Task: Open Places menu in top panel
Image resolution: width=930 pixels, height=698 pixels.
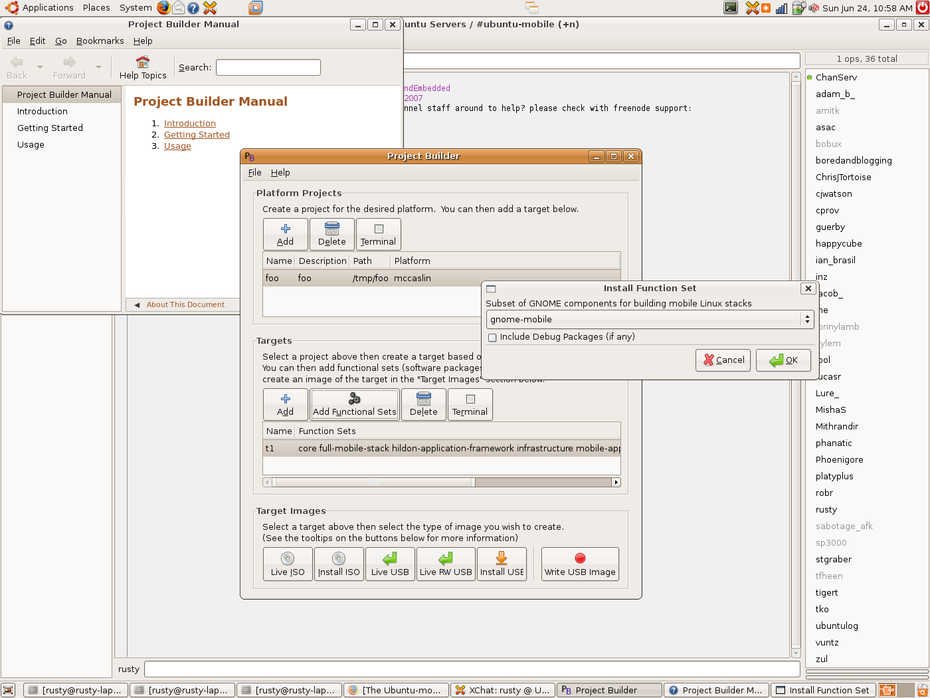Action: click(96, 8)
